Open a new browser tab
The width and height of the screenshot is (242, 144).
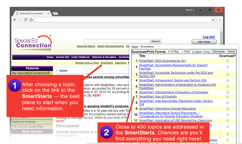tap(55, 14)
